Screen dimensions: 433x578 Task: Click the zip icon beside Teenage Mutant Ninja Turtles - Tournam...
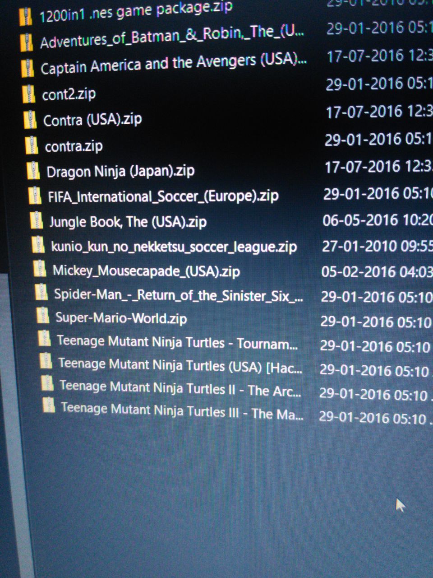[x=44, y=339]
